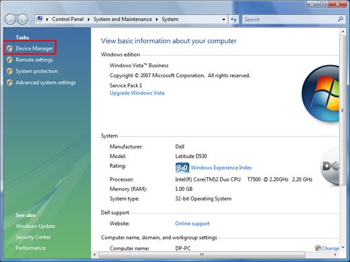The height and width of the screenshot is (262, 350).
Task: Click the Dell logo image
Action: click(330, 167)
